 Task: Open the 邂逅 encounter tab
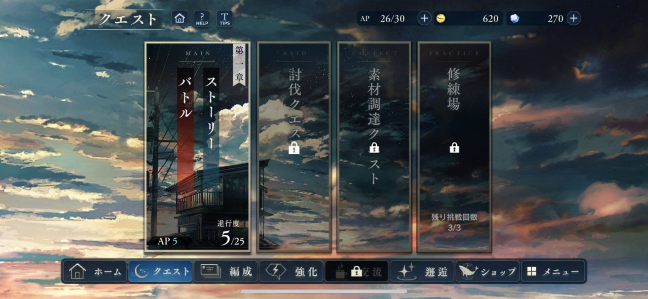pos(422,271)
